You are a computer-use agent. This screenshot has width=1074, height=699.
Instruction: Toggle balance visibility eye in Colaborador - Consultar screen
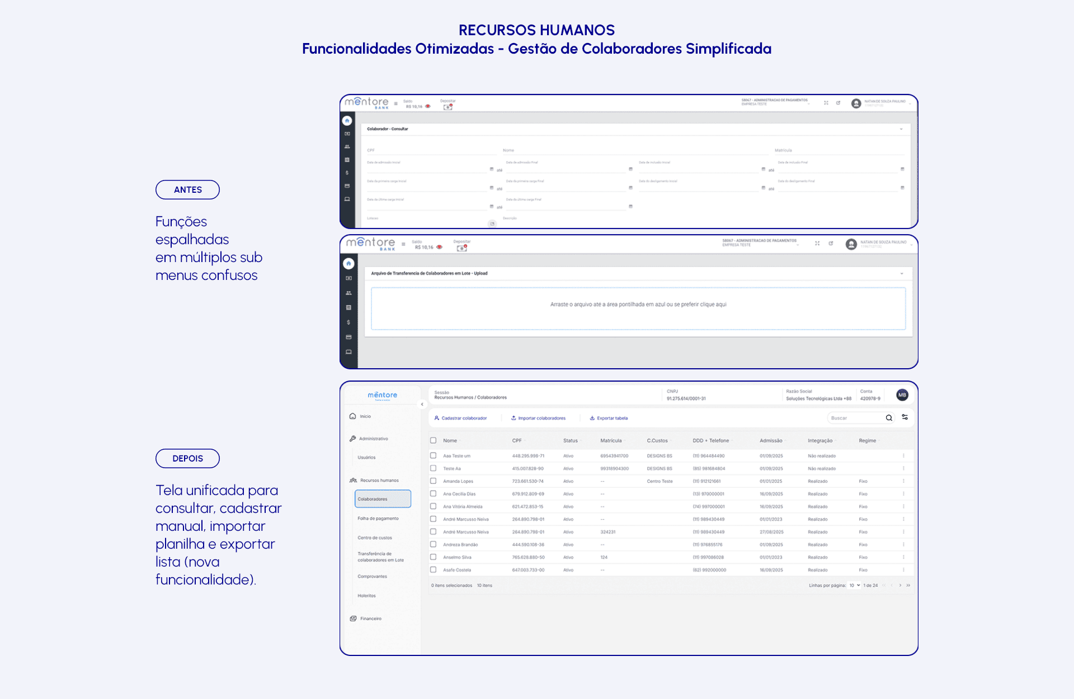coord(428,106)
